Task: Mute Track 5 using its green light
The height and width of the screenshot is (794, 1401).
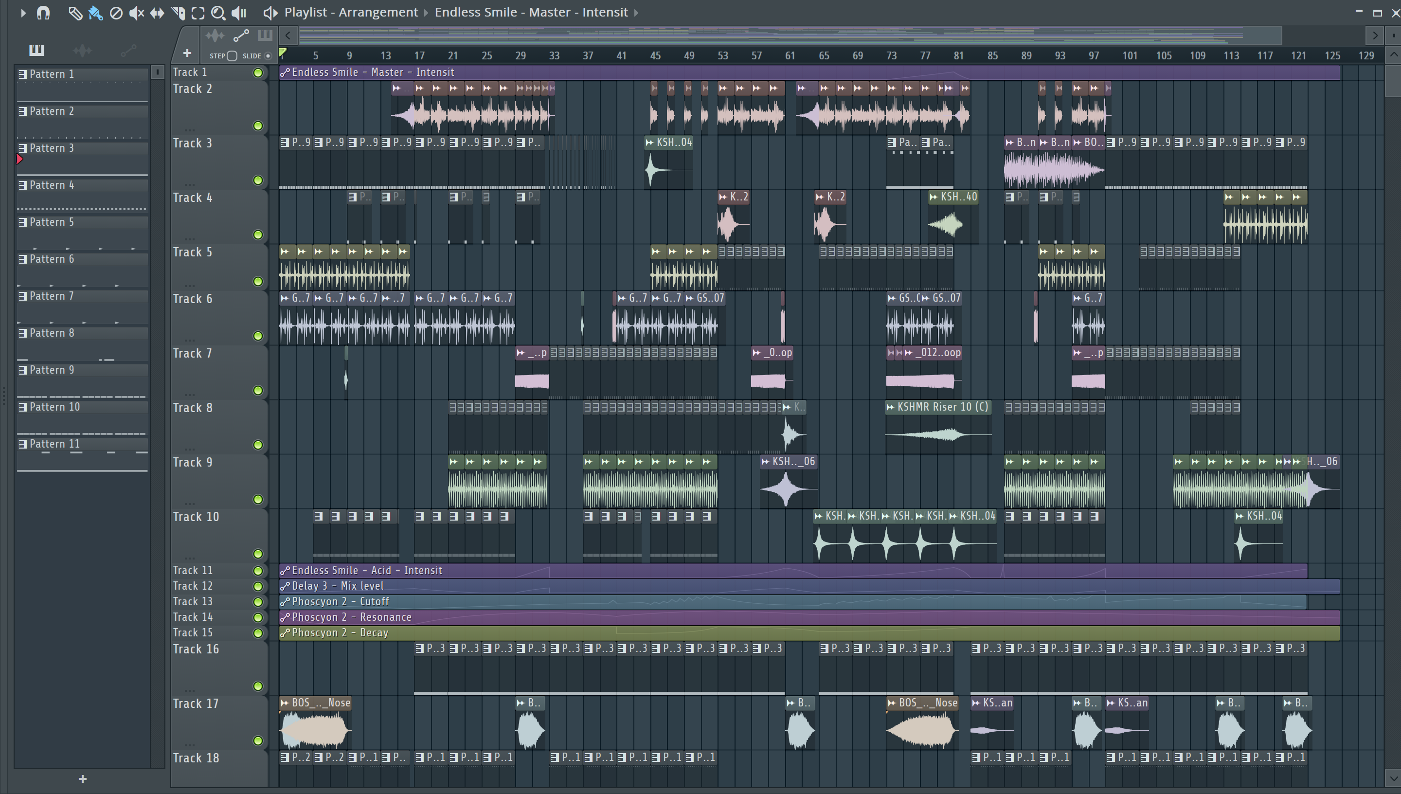Action: [258, 281]
